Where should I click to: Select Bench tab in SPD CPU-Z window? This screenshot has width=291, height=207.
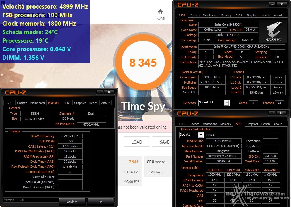click(266, 124)
